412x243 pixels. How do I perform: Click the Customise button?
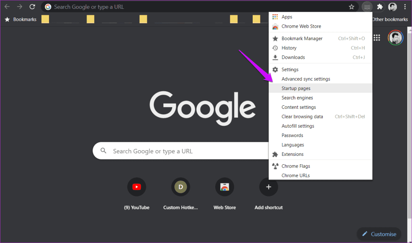[379, 234]
